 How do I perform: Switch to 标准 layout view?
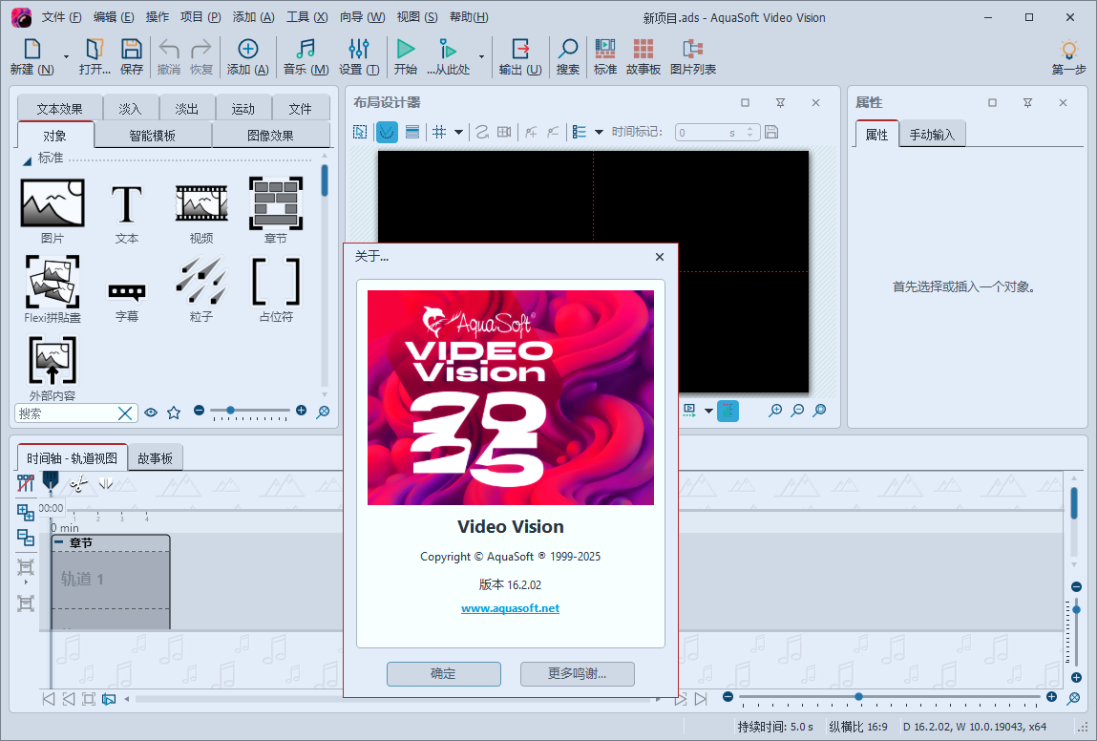point(605,56)
